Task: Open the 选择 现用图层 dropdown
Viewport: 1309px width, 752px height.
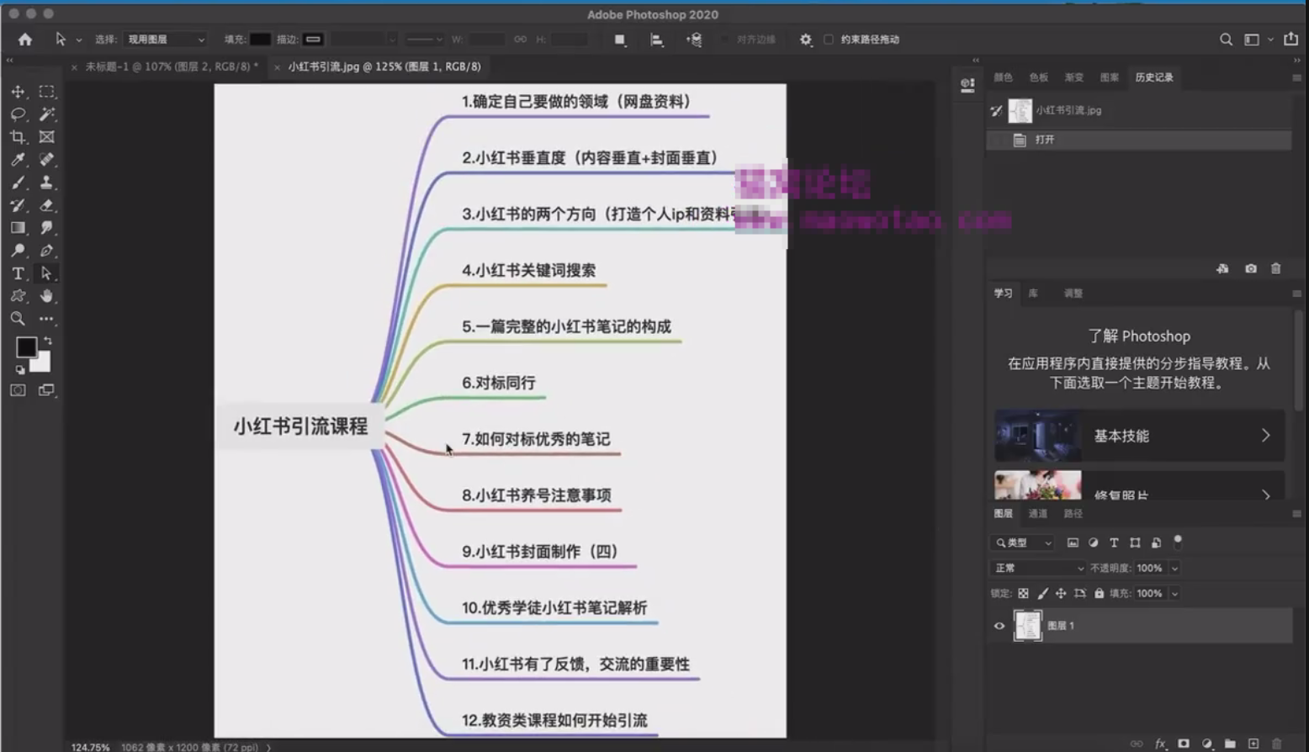Action: [166, 40]
